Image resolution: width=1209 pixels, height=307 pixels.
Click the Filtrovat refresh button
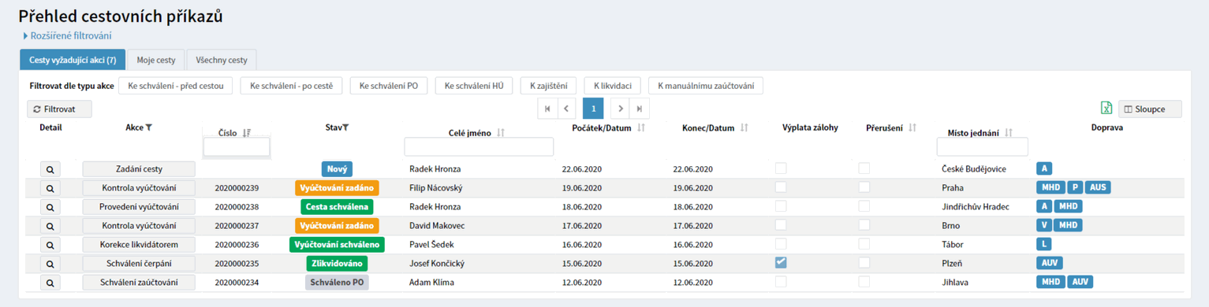(59, 109)
